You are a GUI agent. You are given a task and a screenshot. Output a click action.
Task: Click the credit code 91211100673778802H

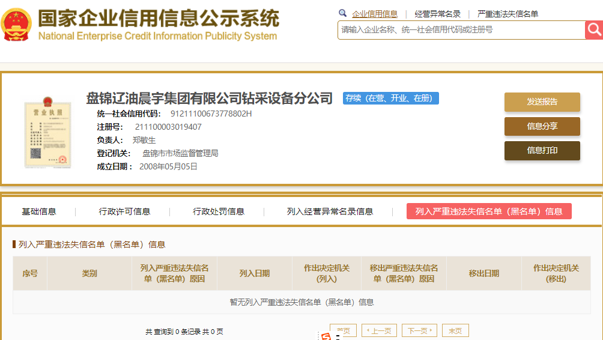[x=211, y=114]
